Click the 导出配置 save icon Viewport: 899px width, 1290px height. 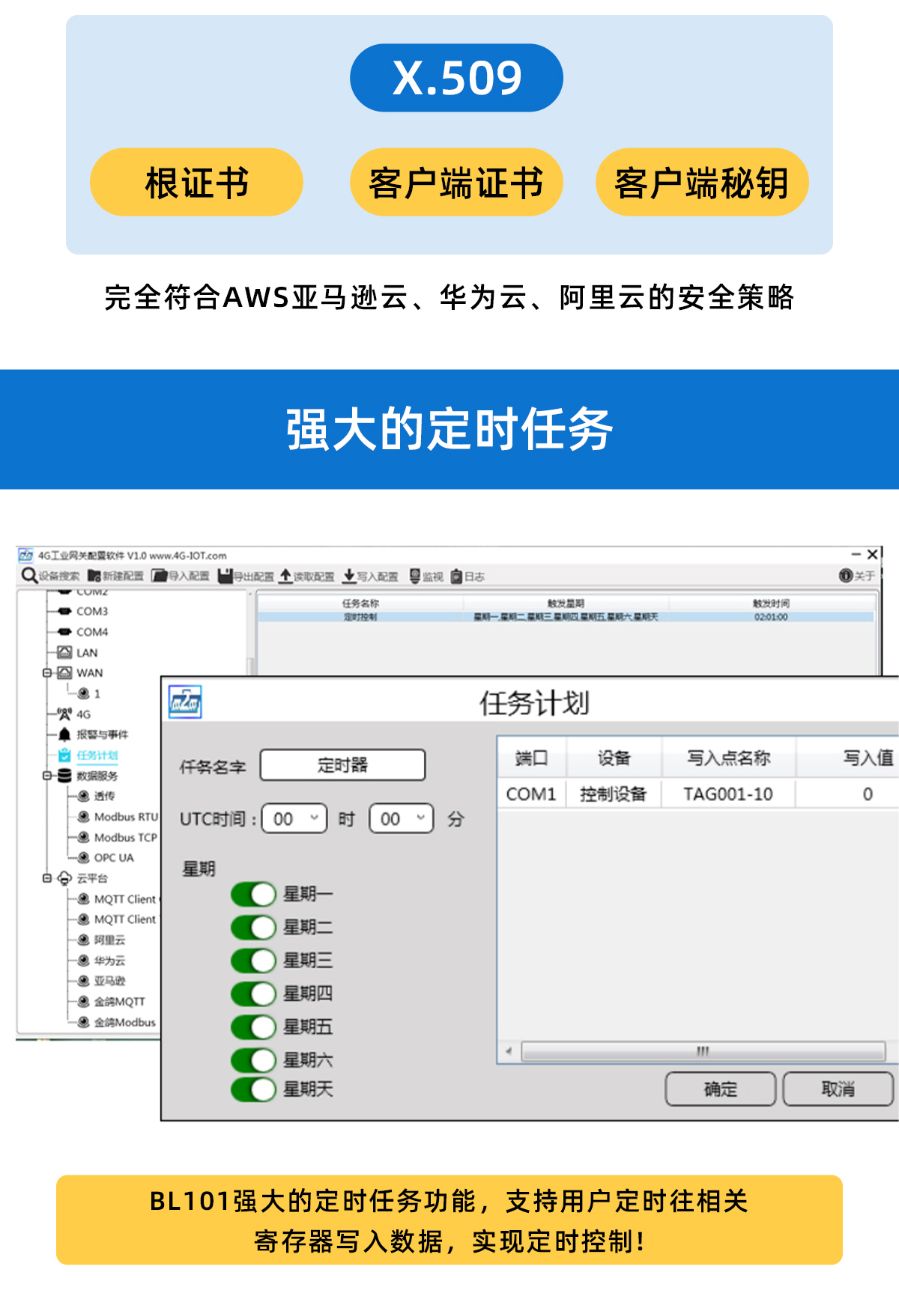click(x=225, y=576)
